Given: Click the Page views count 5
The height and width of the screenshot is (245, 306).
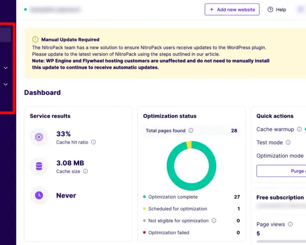Looking at the screenshot, I should click(258, 233).
